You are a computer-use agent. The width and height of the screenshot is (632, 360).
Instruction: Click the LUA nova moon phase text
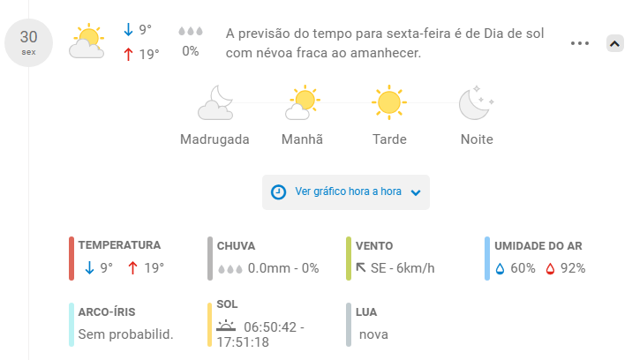(373, 334)
